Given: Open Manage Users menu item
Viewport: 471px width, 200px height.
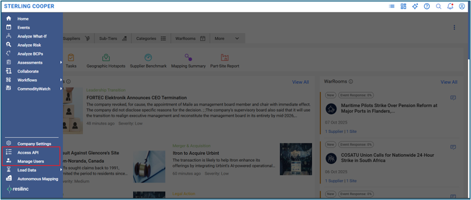Looking at the screenshot, I should tap(31, 161).
